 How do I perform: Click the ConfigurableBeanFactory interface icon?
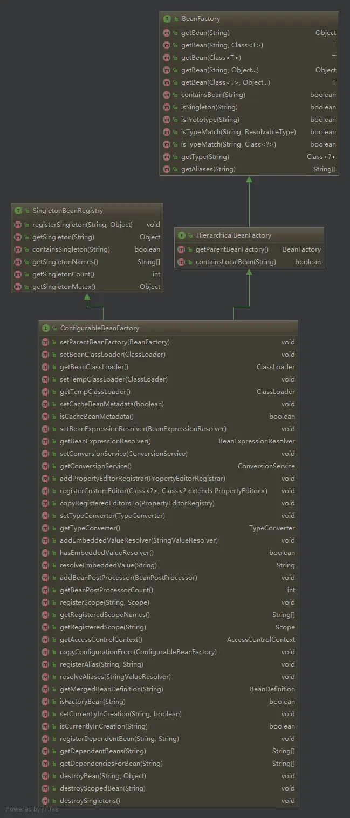point(45,328)
